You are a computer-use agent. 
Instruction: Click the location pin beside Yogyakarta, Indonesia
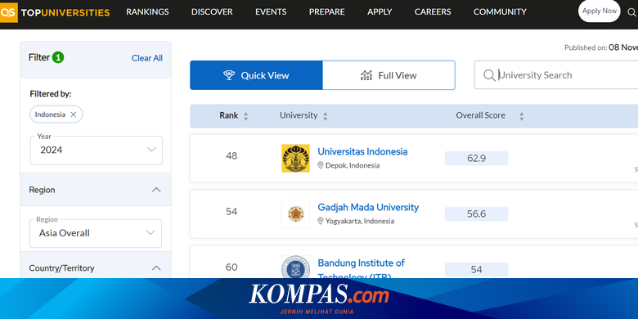point(320,221)
